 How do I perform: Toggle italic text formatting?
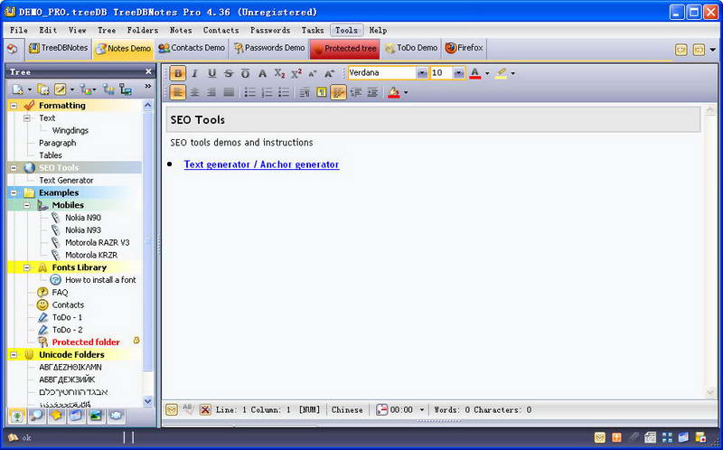point(194,73)
